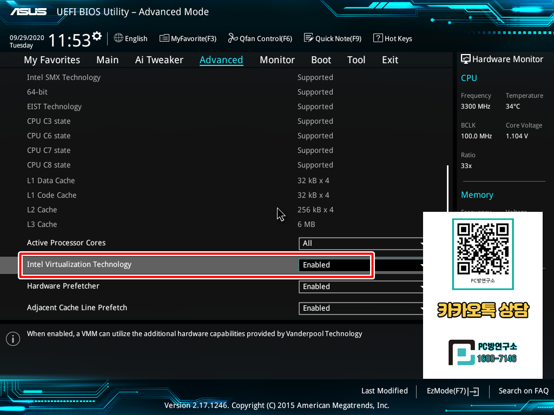Click Core Voltage 1.104 V value
Viewport: 554px width, 415px height.
(517, 136)
